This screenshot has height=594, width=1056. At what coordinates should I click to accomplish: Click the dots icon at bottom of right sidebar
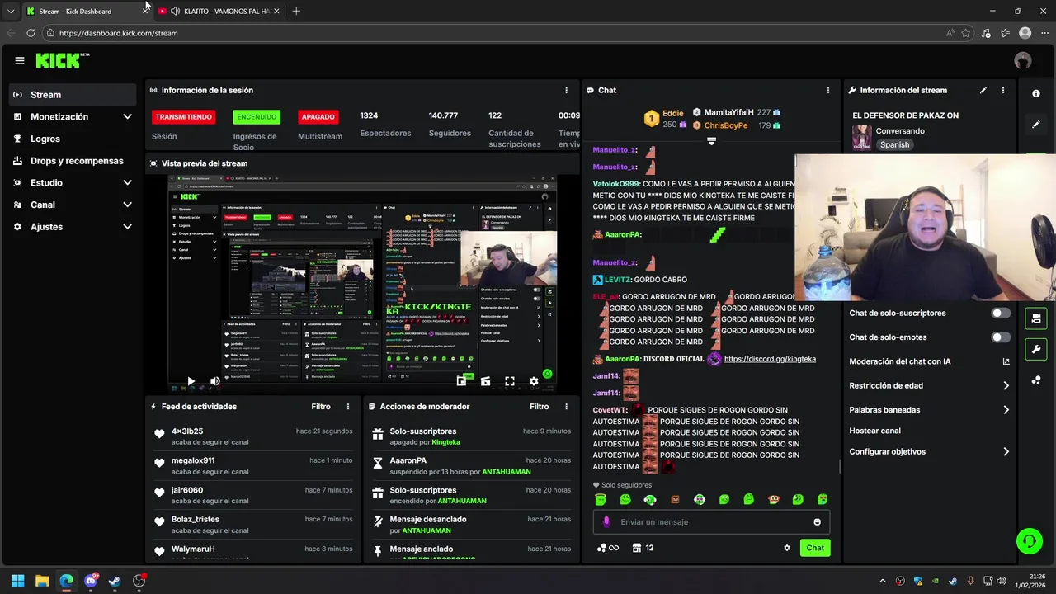pyautogui.click(x=1036, y=380)
